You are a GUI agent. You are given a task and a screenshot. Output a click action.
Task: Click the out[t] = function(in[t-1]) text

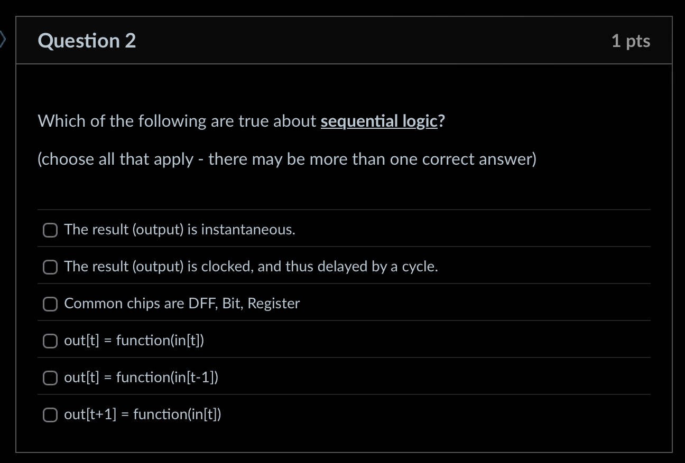pyautogui.click(x=141, y=377)
